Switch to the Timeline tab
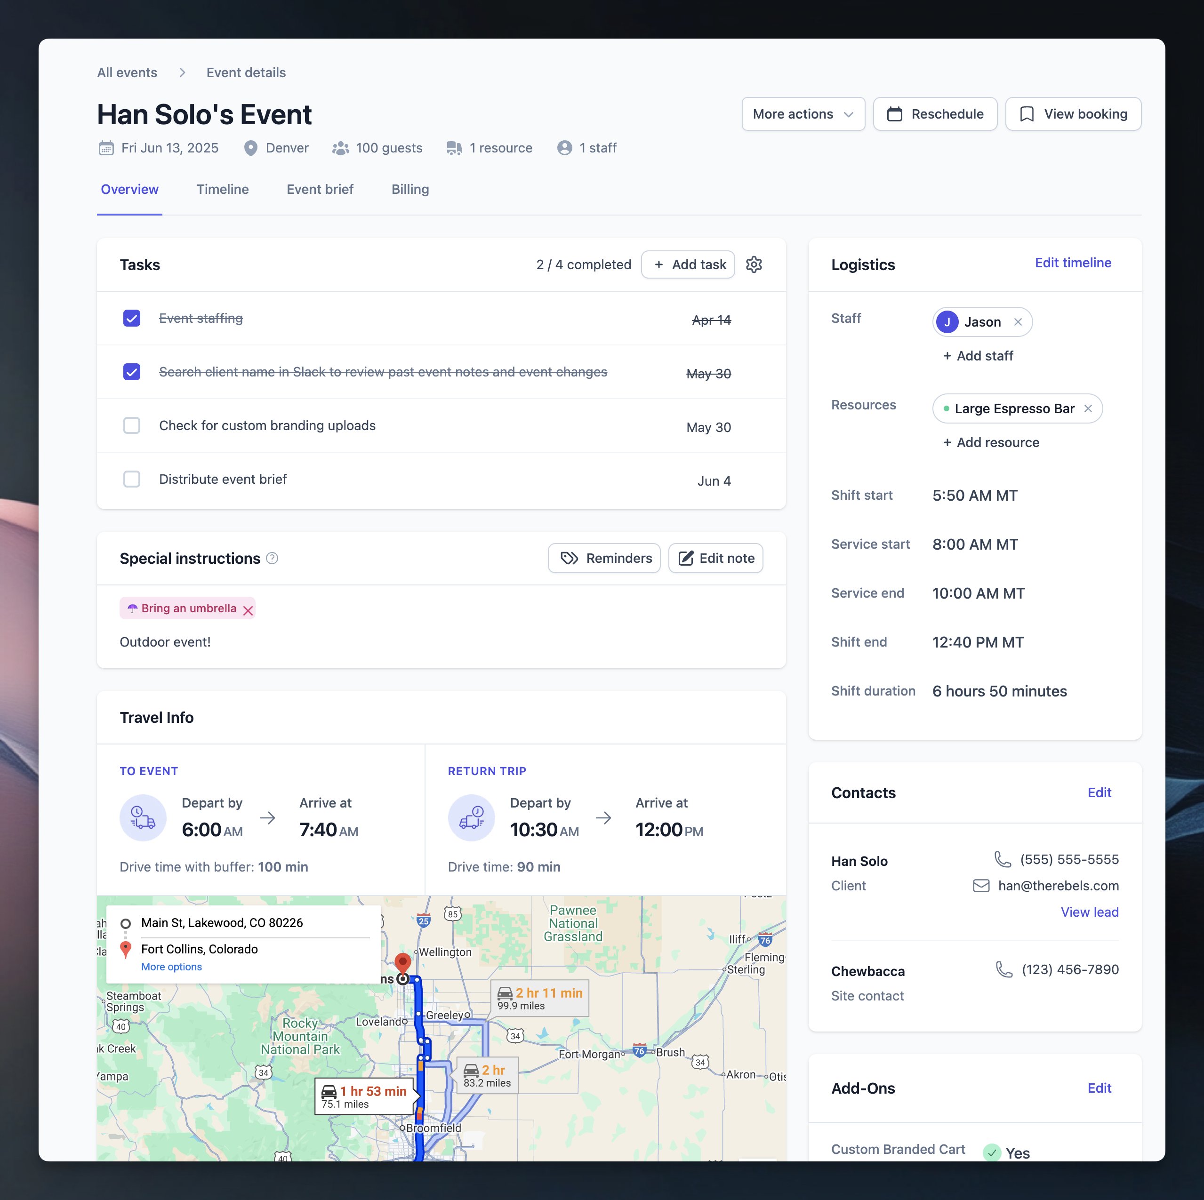 (223, 189)
